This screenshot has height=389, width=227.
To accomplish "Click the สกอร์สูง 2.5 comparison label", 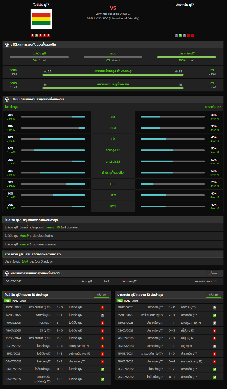I will click(x=113, y=150).
